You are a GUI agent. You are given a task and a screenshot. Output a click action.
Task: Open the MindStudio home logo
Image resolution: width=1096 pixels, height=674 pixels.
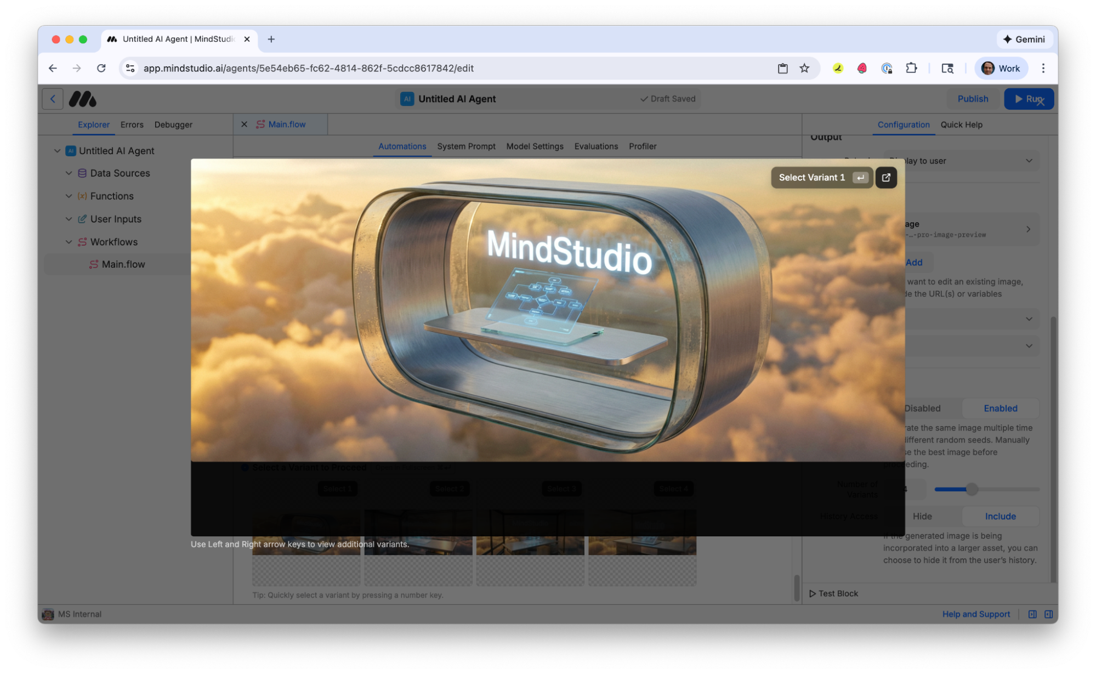pyautogui.click(x=82, y=99)
